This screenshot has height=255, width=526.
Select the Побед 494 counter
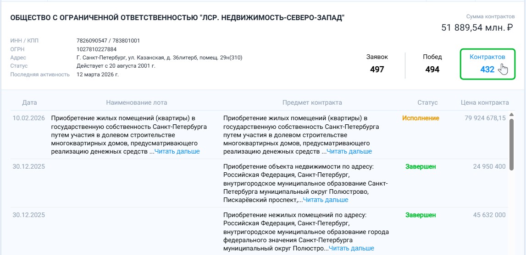click(432, 64)
